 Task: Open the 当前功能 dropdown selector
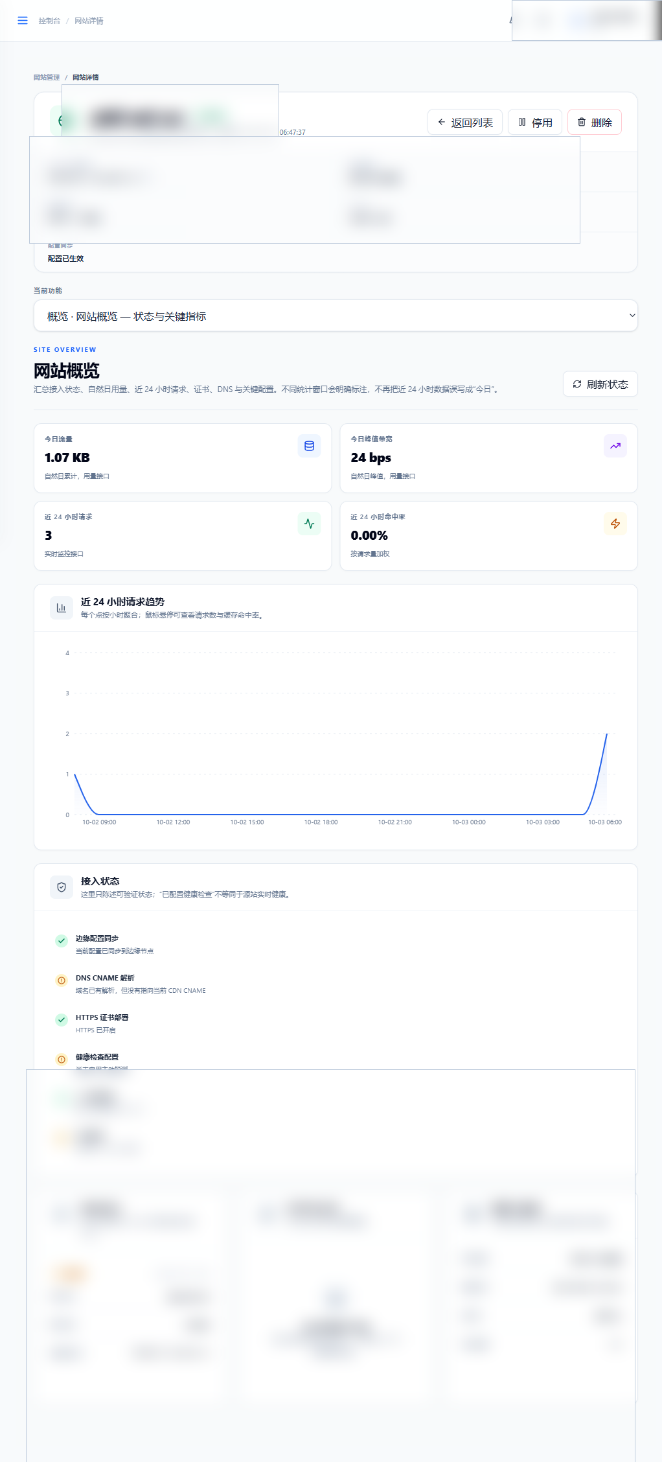336,316
